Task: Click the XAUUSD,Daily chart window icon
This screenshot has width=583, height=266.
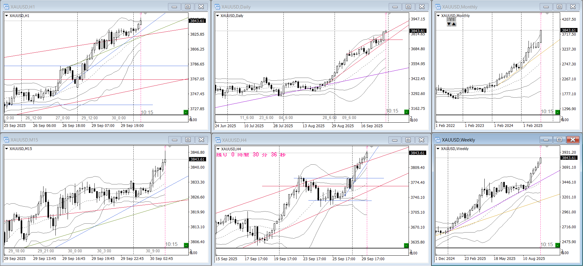Action: 217,7
